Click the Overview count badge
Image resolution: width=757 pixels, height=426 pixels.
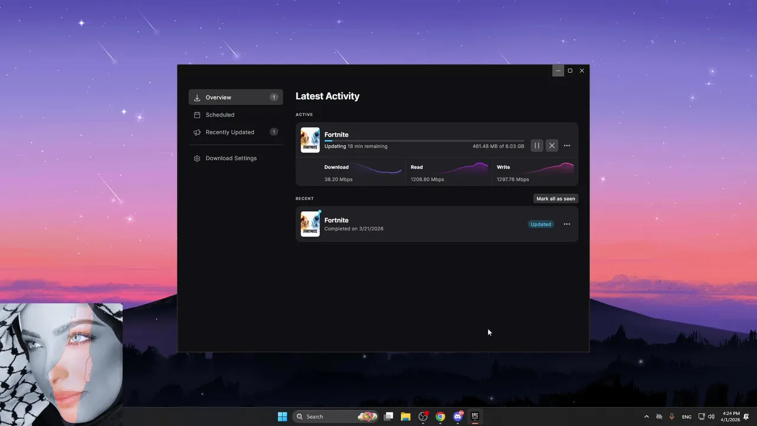tap(274, 97)
